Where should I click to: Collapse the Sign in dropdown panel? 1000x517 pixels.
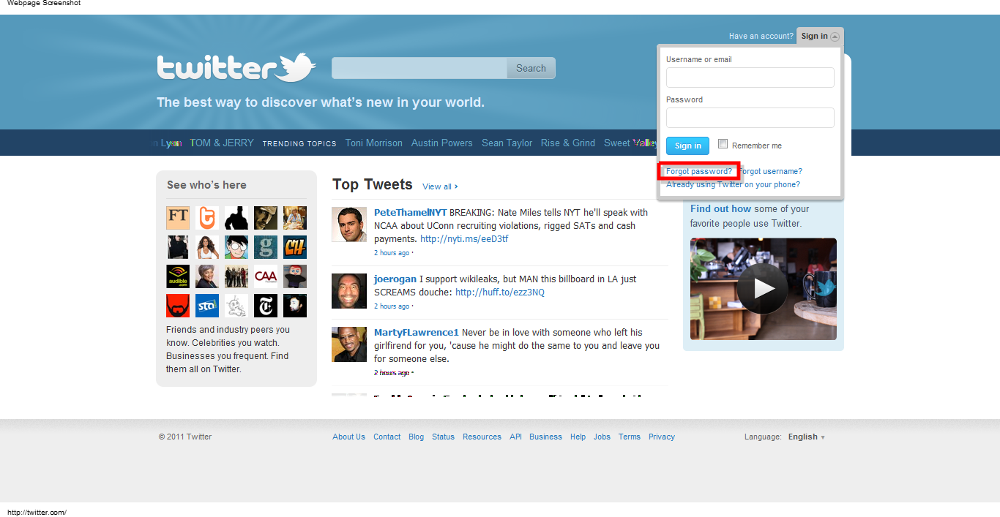pyautogui.click(x=820, y=36)
